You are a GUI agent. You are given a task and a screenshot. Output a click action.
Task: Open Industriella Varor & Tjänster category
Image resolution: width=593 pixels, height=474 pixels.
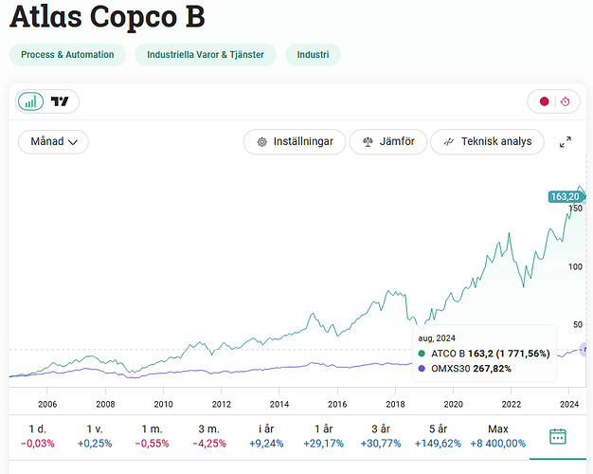coord(206,55)
